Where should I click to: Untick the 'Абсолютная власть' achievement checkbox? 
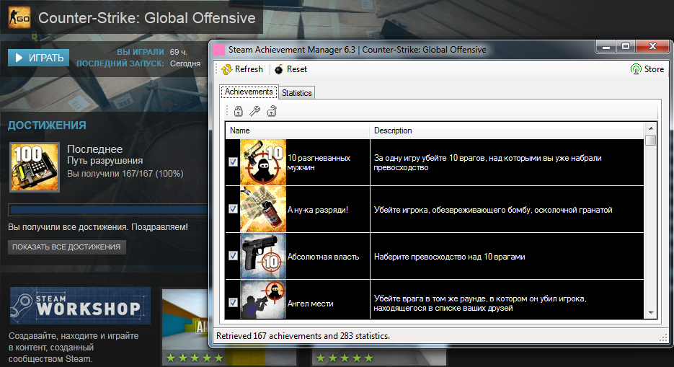tap(233, 256)
